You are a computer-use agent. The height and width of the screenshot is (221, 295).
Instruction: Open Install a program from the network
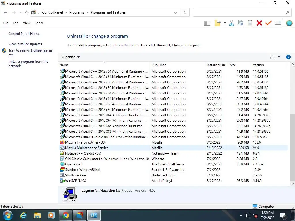point(28,64)
